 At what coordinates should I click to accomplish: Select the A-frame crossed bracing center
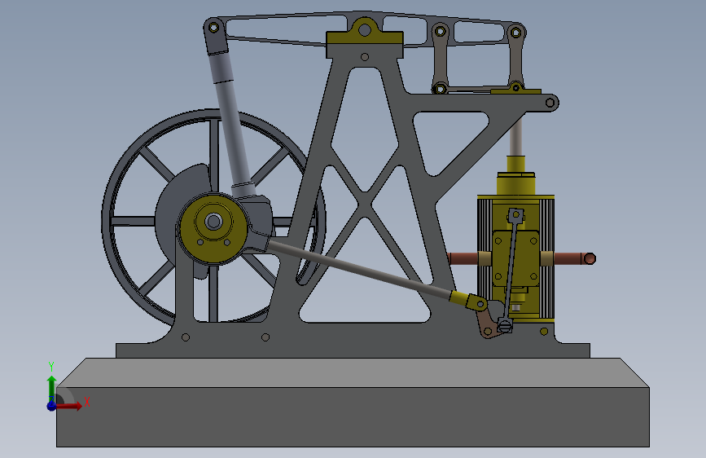(x=365, y=204)
